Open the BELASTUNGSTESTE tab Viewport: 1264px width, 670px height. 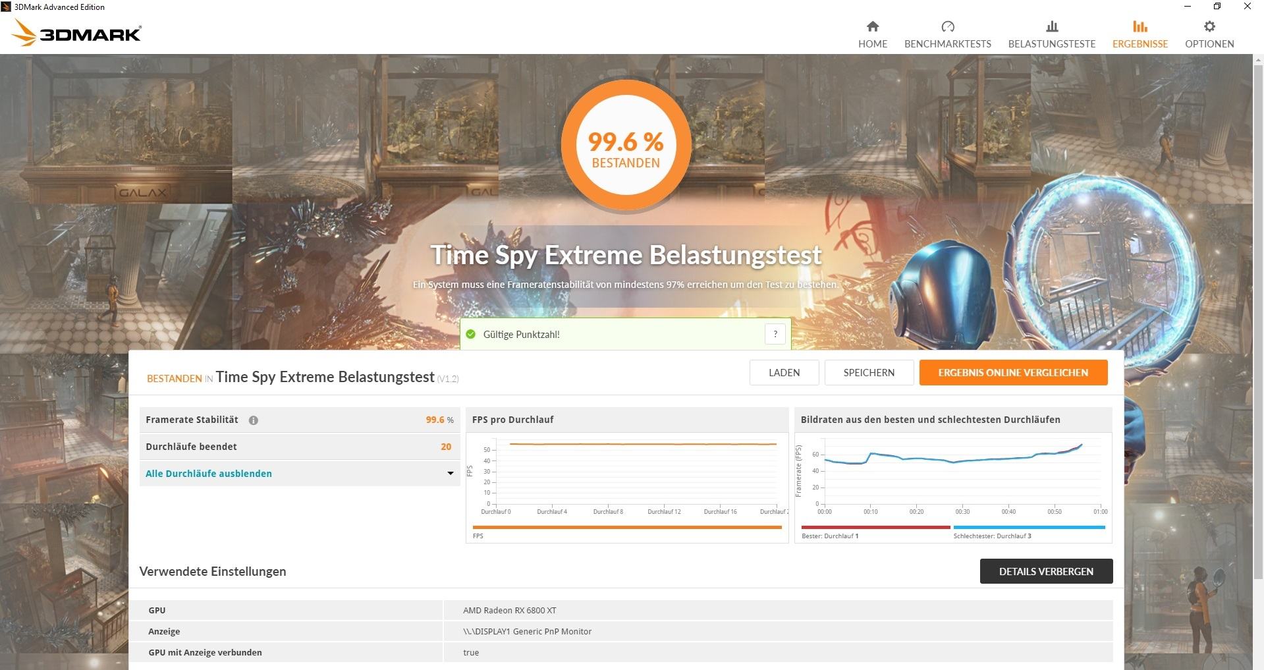[x=1052, y=34]
